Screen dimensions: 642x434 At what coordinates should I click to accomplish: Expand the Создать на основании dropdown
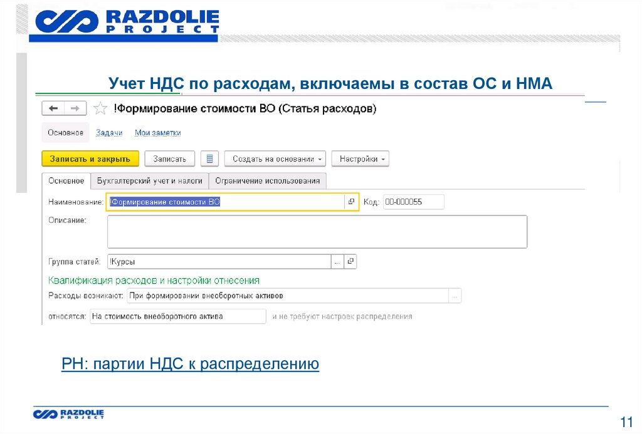[x=275, y=158]
